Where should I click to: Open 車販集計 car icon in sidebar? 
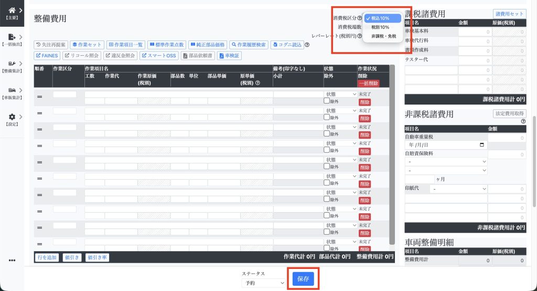(x=12, y=91)
